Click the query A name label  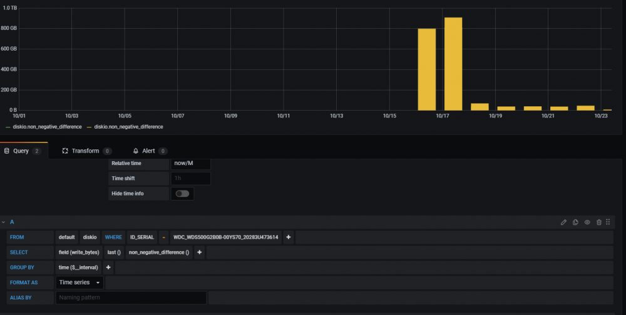(x=12, y=222)
